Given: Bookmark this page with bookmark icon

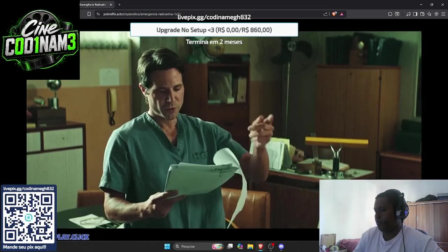Looking at the screenshot, I should [89, 14].
